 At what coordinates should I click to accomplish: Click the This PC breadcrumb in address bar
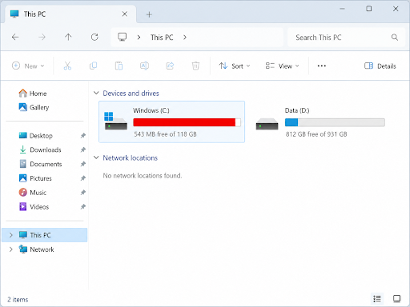click(162, 38)
